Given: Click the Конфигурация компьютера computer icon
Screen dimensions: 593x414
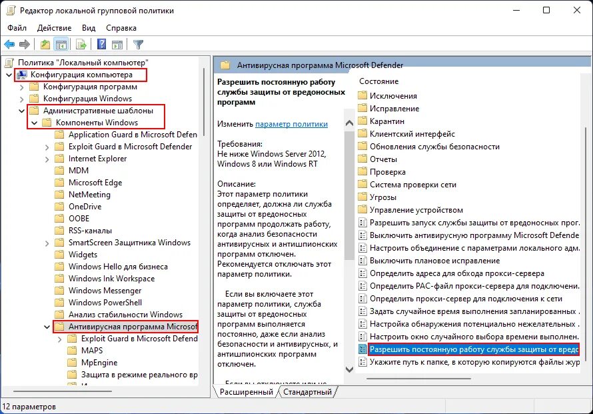Looking at the screenshot, I should [22, 75].
